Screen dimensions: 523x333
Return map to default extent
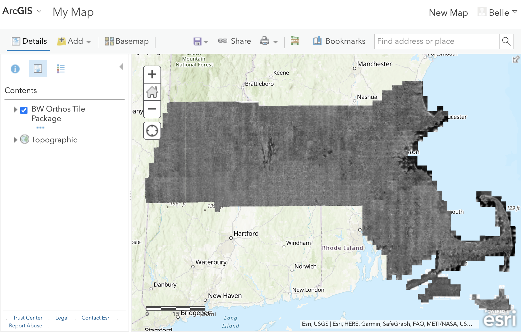pyautogui.click(x=152, y=92)
